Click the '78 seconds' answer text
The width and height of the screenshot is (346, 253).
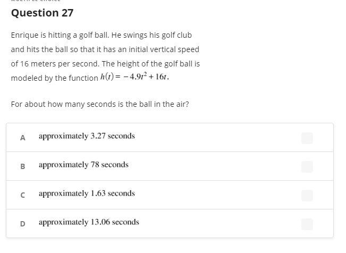[x=109, y=165]
